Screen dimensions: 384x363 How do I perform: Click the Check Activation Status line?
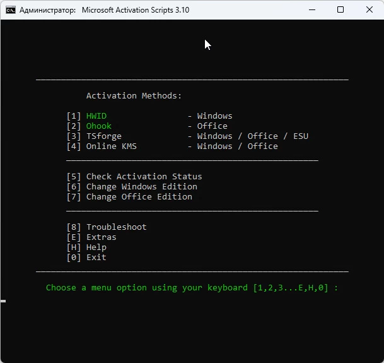coord(144,177)
